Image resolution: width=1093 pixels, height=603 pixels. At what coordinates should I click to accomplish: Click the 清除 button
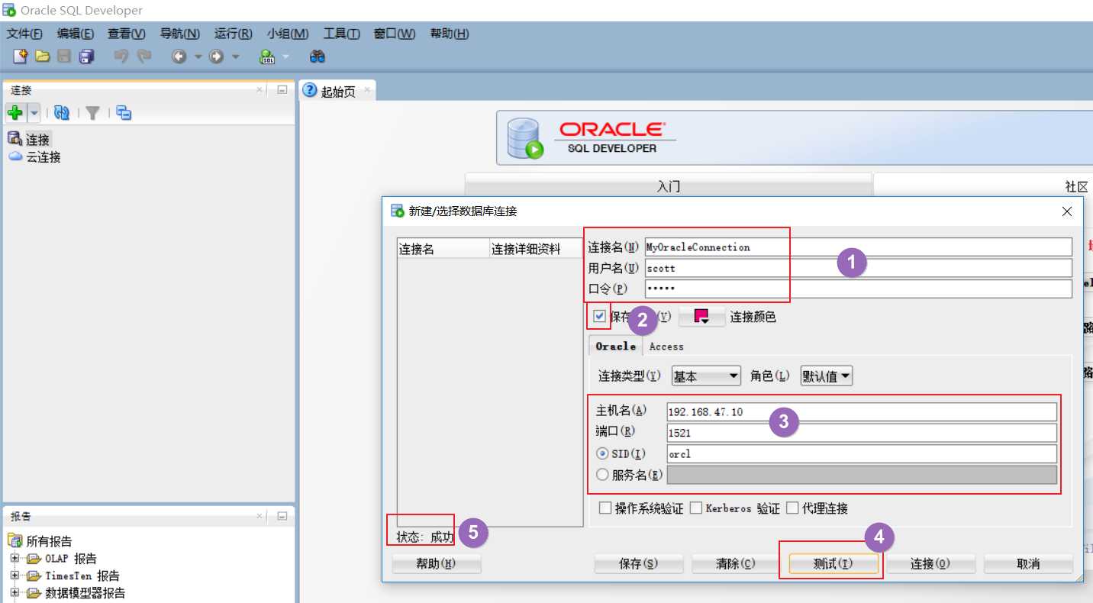click(736, 564)
